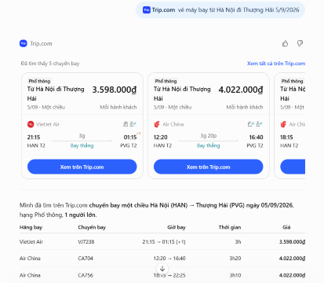Click the 'Phổ thông' tag on the VietJet card
Screen dimensions: 324x283
(39, 81)
